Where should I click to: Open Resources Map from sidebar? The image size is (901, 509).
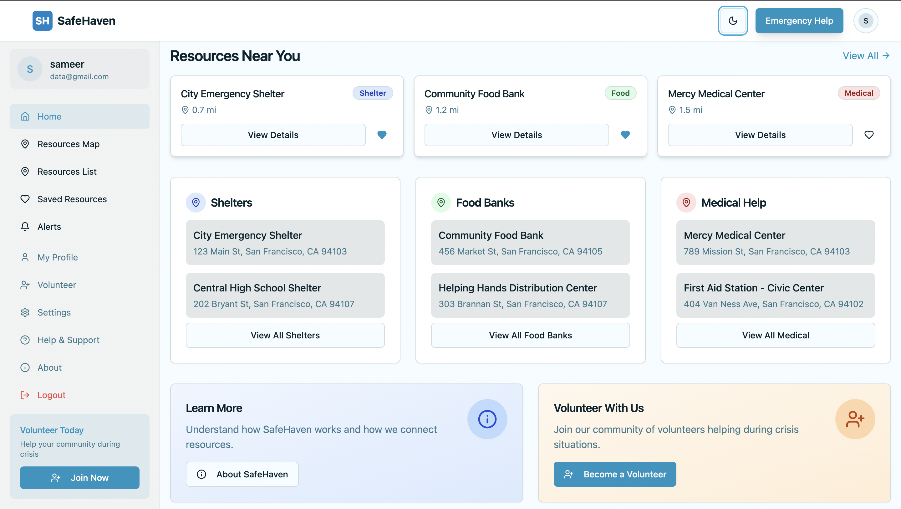click(69, 144)
